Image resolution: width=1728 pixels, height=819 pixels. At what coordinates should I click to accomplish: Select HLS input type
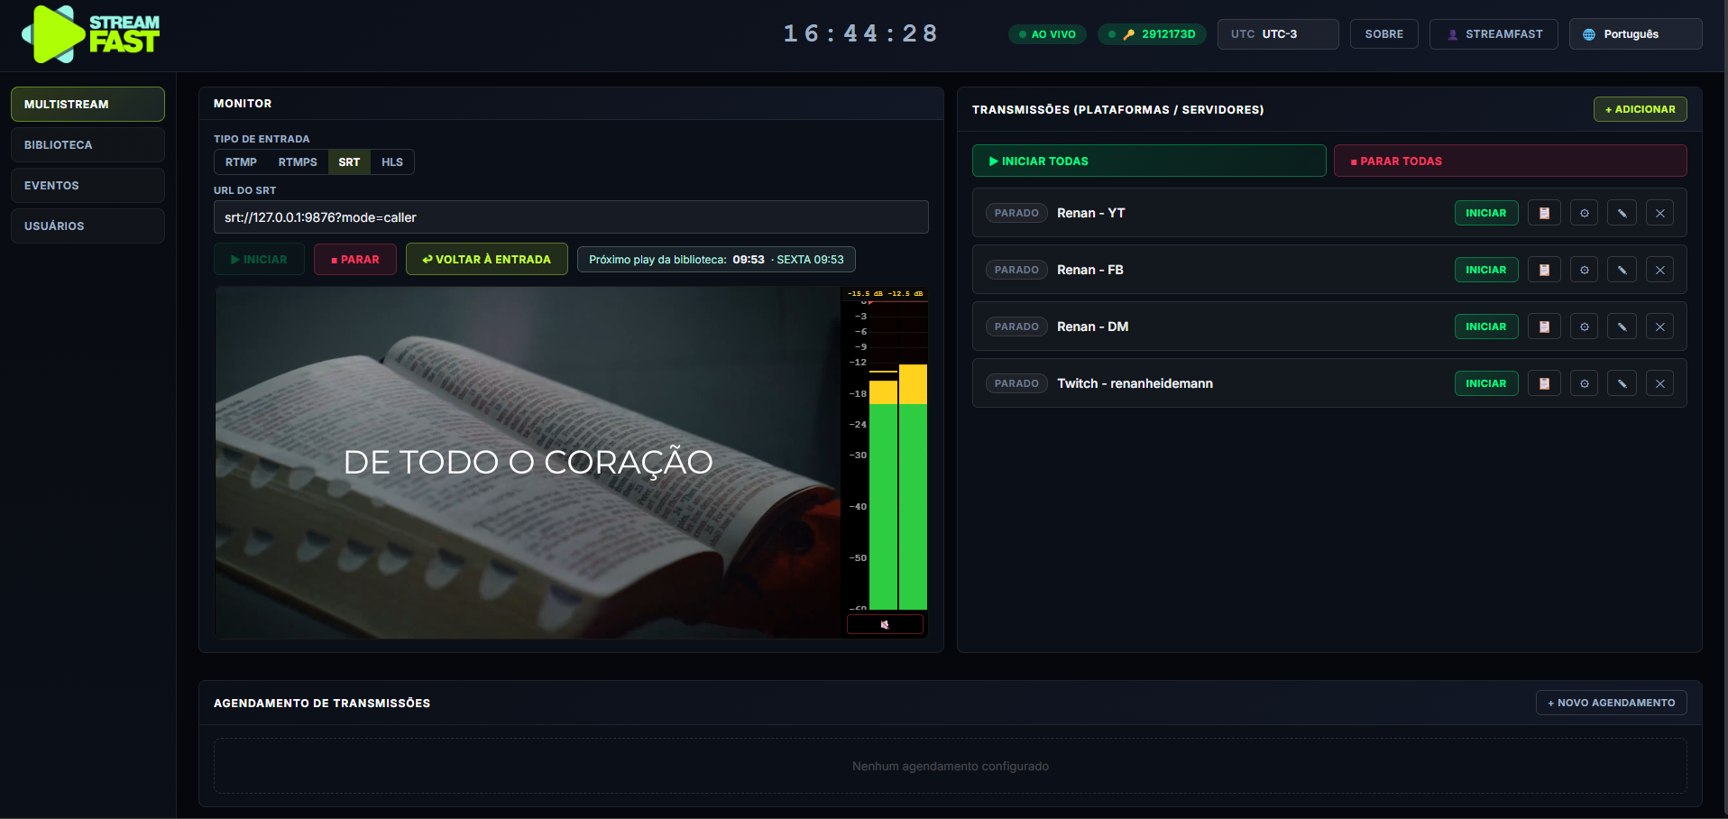(x=392, y=162)
